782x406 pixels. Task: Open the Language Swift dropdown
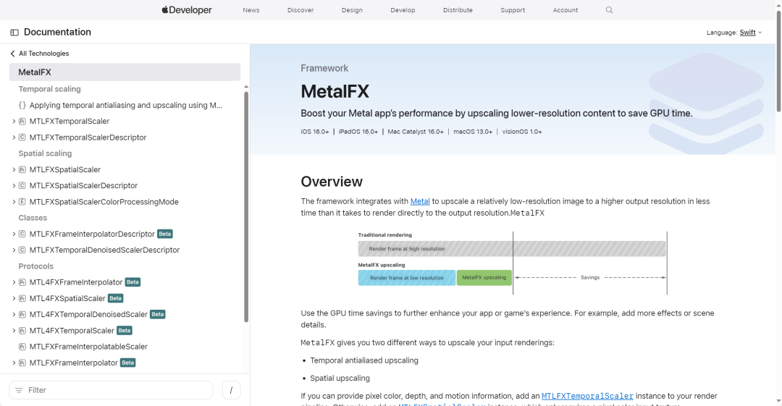(751, 33)
